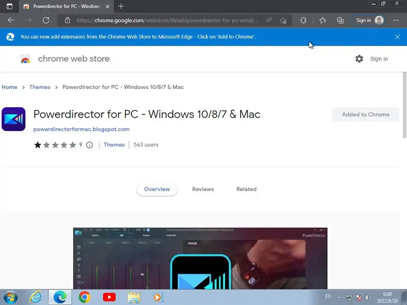
Task: Close the Powerdirector for PC tab
Action: [107, 6]
